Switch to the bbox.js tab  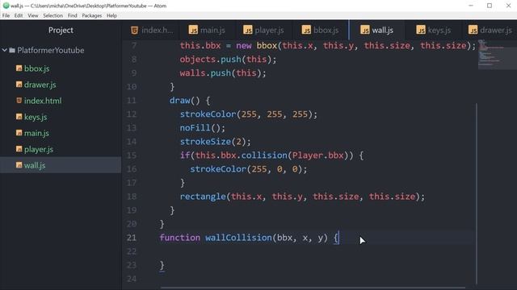coord(320,31)
